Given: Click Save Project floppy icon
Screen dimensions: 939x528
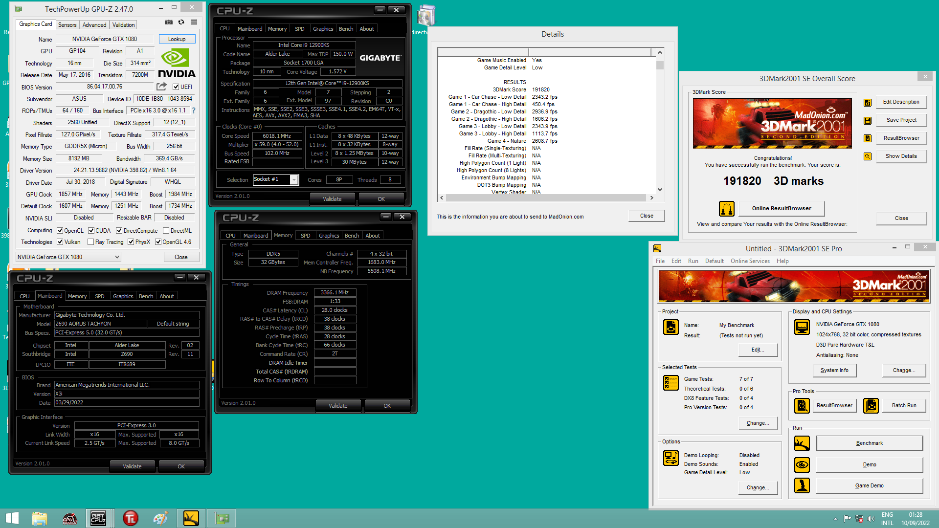Looking at the screenshot, I should click(868, 120).
